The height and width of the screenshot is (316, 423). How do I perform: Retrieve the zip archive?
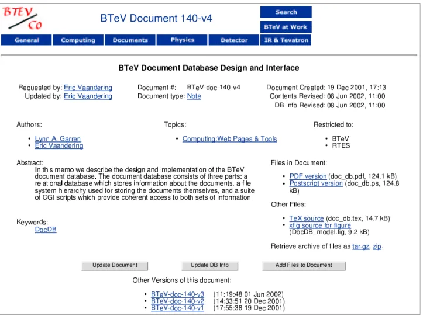click(x=377, y=246)
